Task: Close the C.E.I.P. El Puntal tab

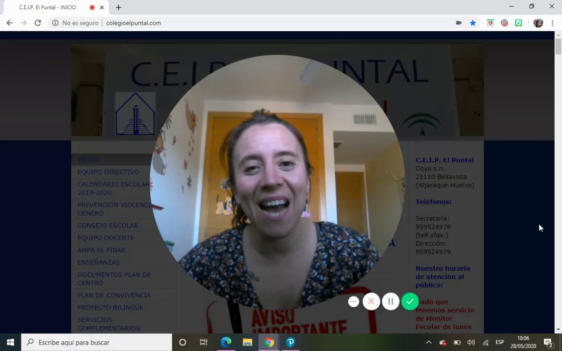Action: [102, 7]
